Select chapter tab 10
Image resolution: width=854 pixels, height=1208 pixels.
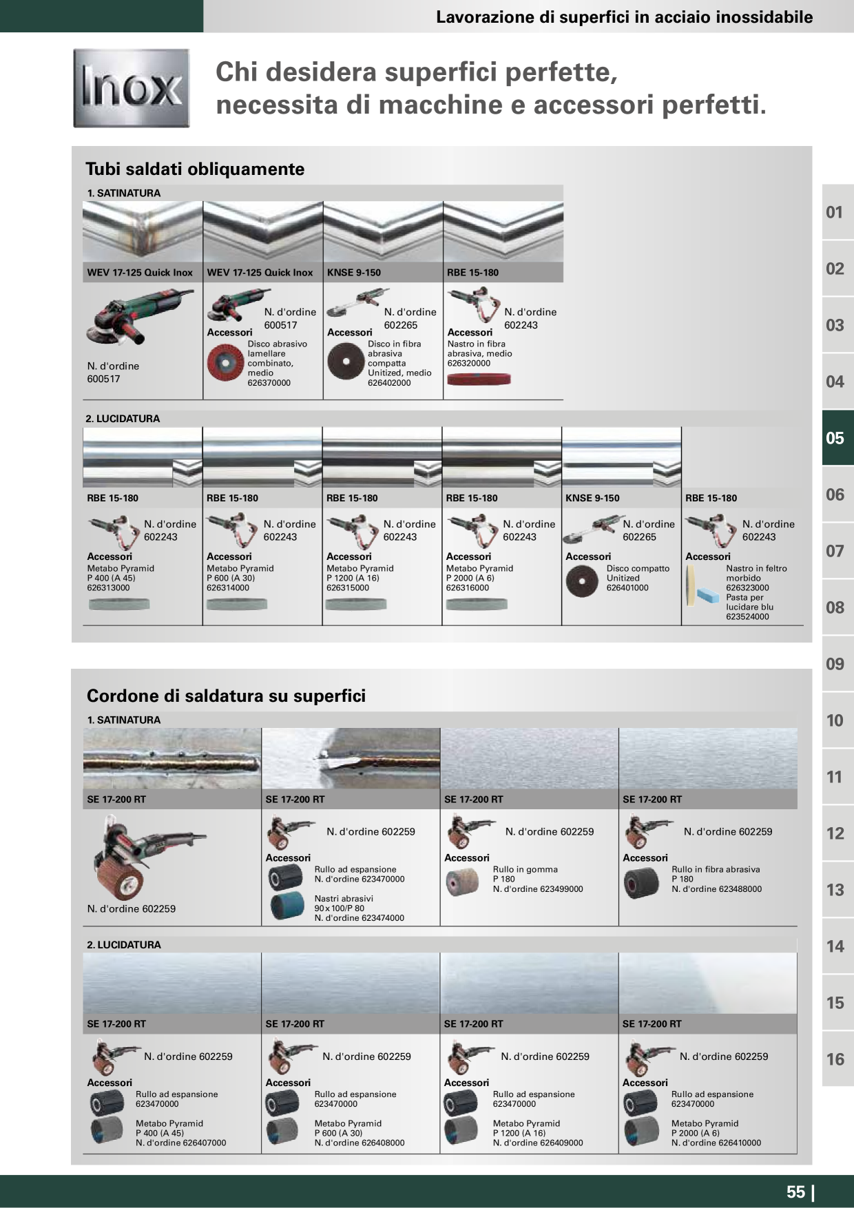click(837, 720)
